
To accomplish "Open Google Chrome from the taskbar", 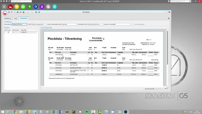I will (15, 112).
